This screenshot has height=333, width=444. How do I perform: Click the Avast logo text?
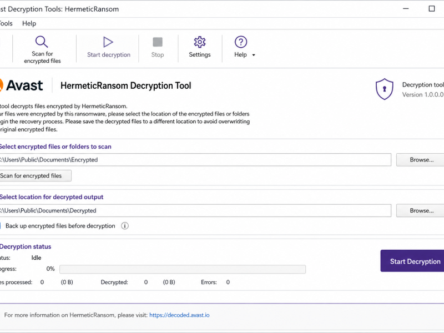(x=24, y=85)
